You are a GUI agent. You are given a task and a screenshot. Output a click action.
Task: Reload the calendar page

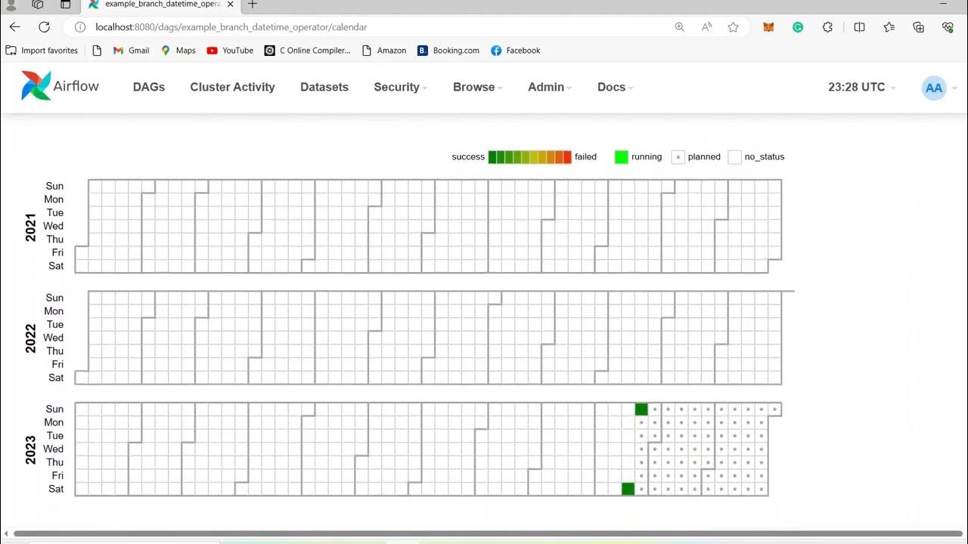pos(44,27)
